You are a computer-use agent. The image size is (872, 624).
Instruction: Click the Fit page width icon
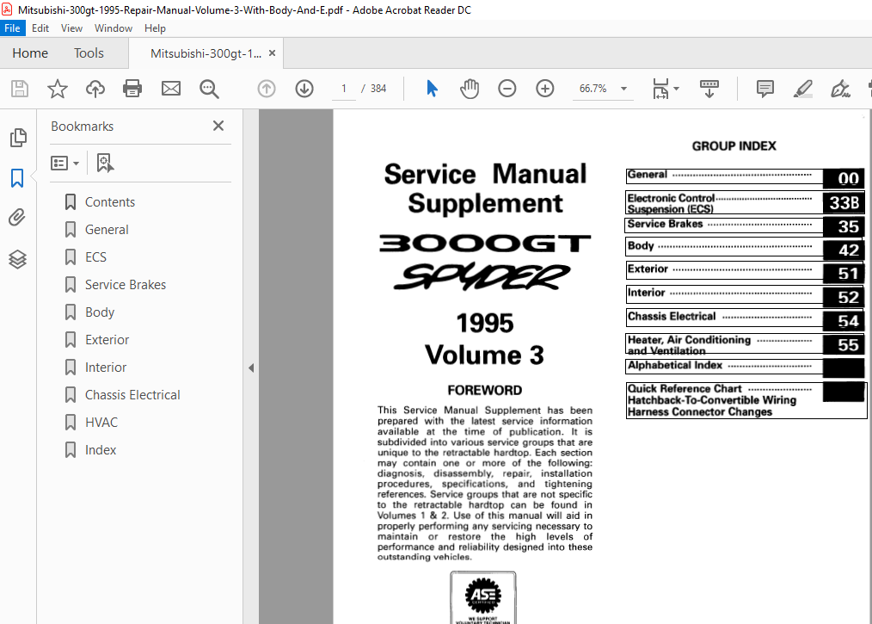pos(660,89)
